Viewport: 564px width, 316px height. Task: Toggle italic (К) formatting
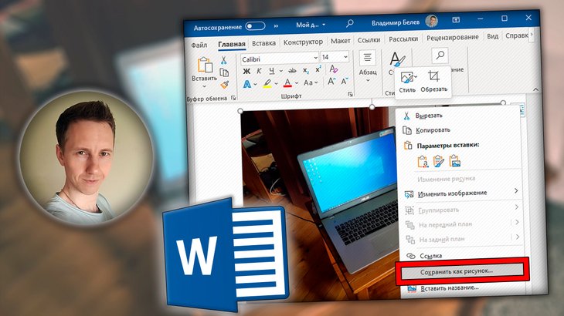pos(260,72)
